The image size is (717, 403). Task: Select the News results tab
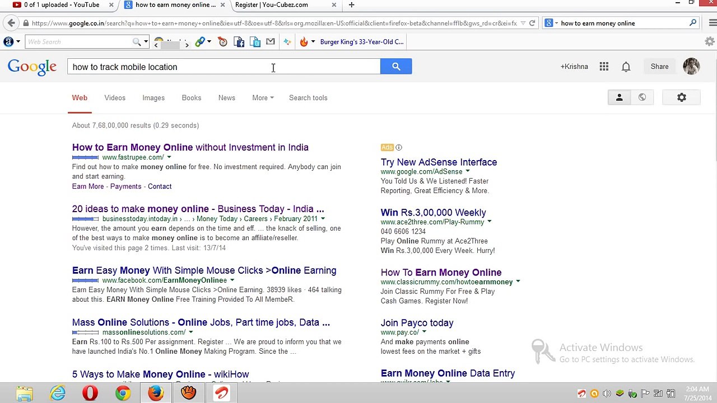click(x=227, y=98)
